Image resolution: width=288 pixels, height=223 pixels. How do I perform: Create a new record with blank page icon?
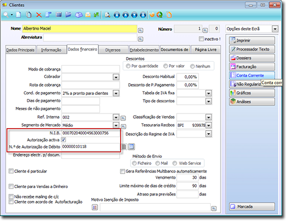tap(19, 15)
